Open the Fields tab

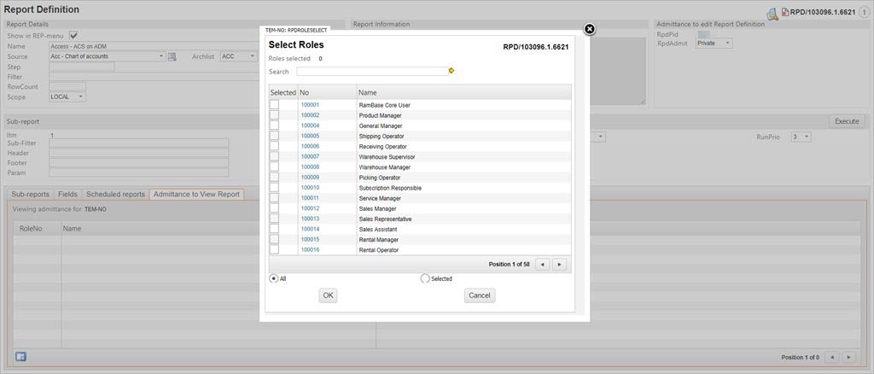click(x=67, y=195)
